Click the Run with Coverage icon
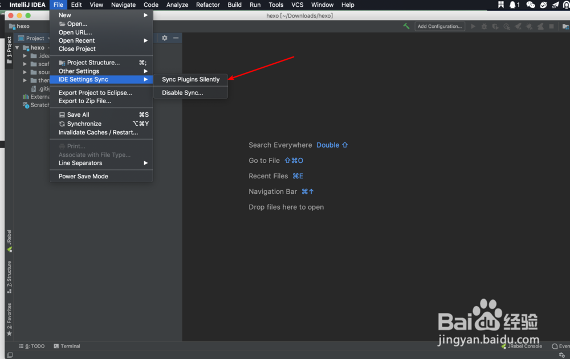The height and width of the screenshot is (359, 570). tap(495, 26)
